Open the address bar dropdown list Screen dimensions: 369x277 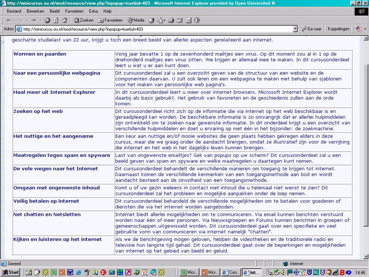tap(295, 29)
